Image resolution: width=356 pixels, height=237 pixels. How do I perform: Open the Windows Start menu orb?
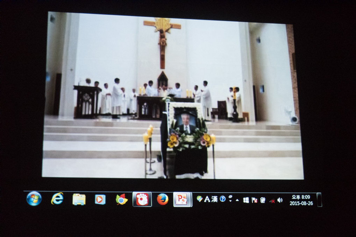tap(34, 199)
